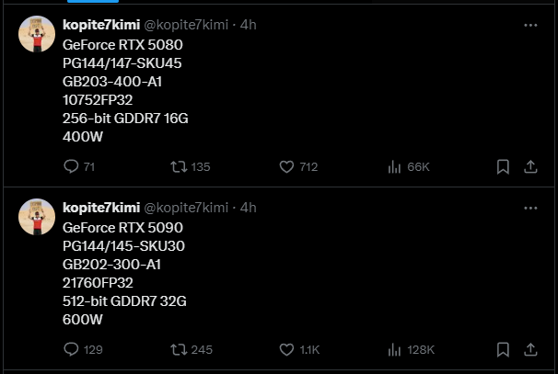
Task: Open the 4h timestamp of RTX 5080 tweet
Action: tap(249, 25)
